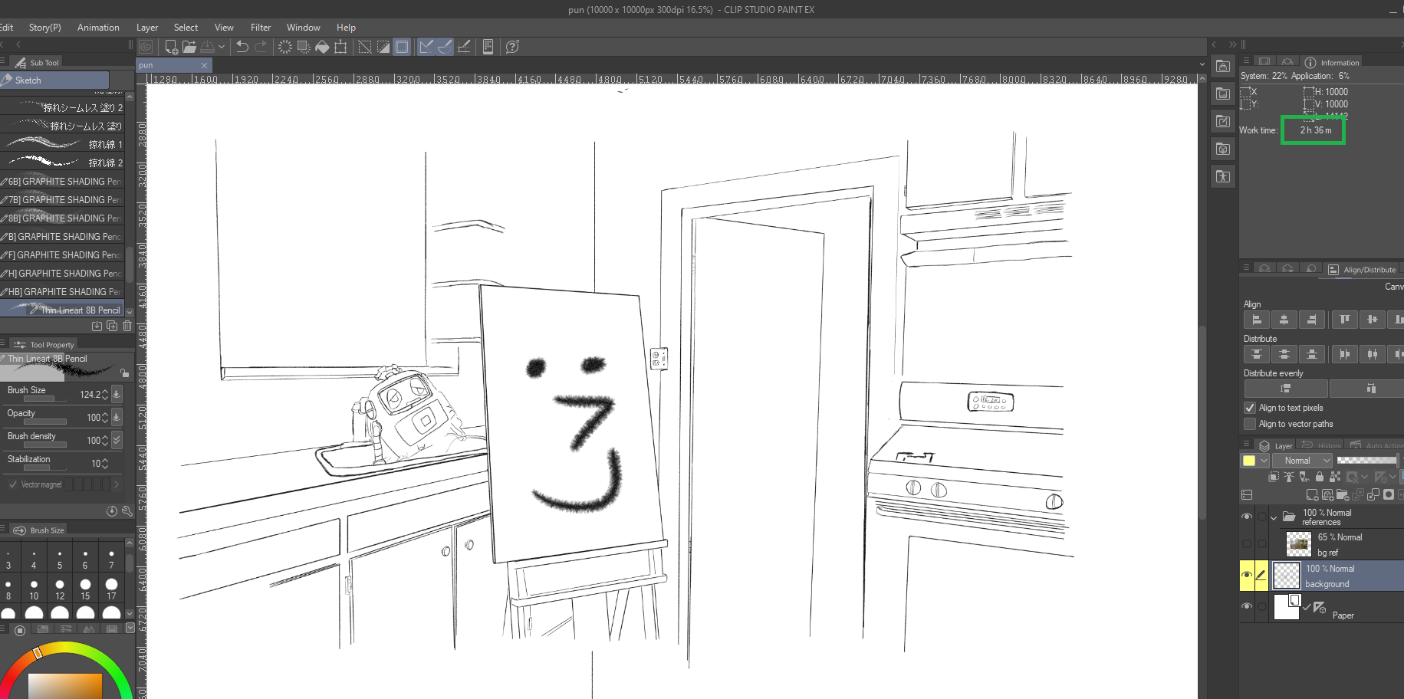Pick brush size preset 10
Image resolution: width=1404 pixels, height=699 pixels.
(34, 589)
